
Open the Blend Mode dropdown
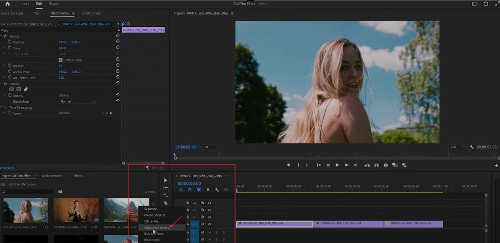click(78, 102)
